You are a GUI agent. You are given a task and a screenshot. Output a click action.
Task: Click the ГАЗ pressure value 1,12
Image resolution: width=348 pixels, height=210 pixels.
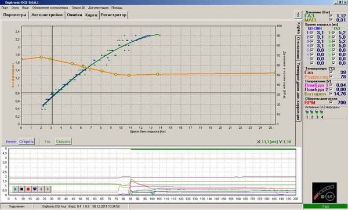click(x=341, y=16)
